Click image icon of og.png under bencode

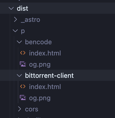point(23,64)
